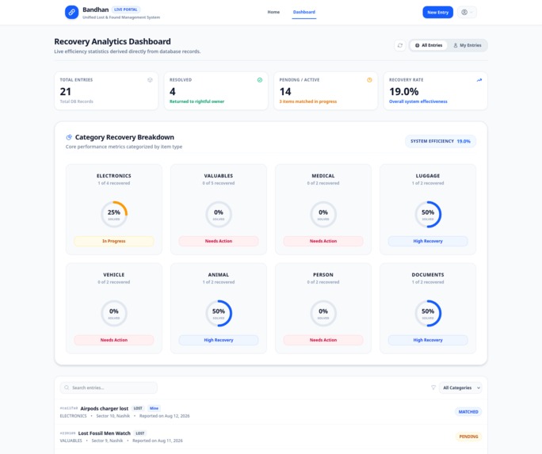542x454 pixels.
Task: Click the VEHICLE category heading
Action: point(114,275)
